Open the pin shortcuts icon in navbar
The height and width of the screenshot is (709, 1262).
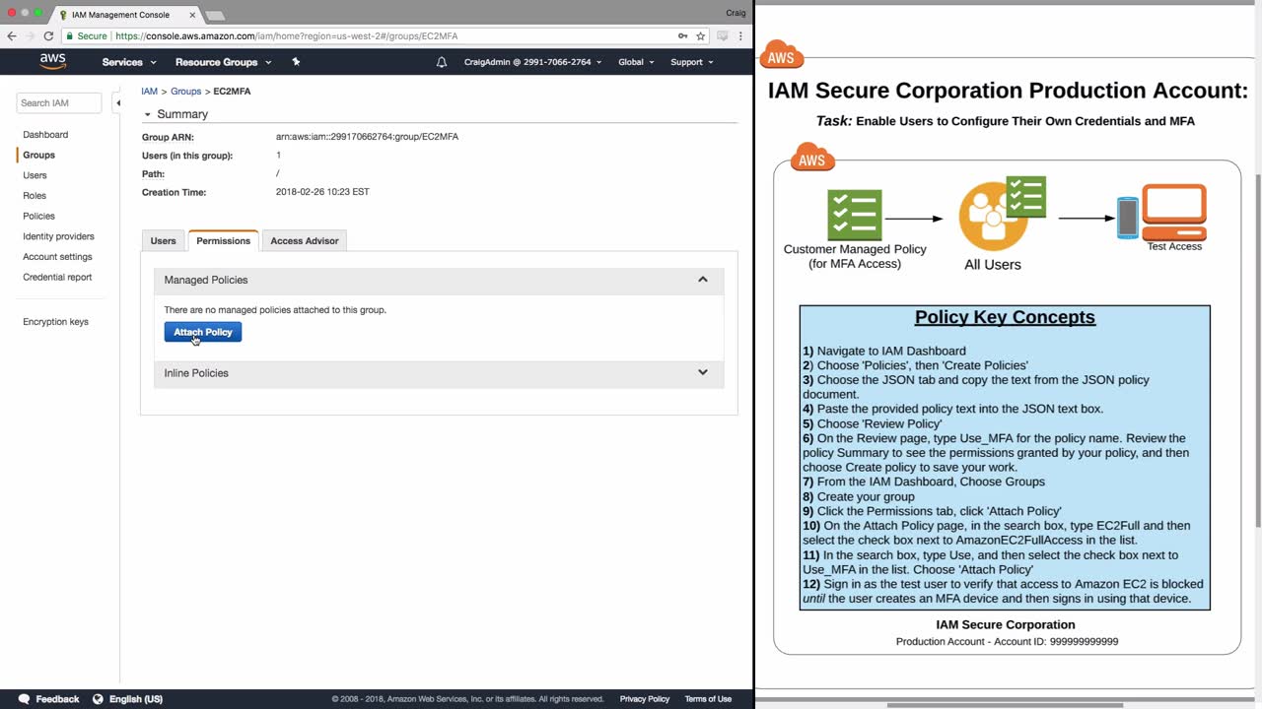(296, 62)
